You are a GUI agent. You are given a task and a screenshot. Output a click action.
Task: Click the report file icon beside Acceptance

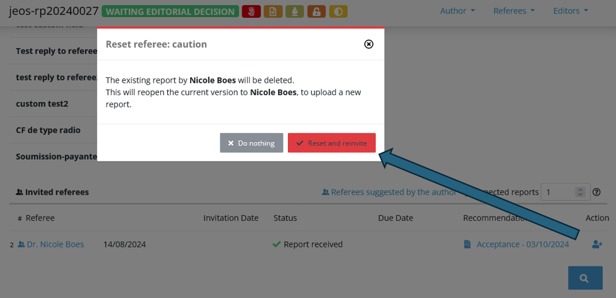coord(467,244)
